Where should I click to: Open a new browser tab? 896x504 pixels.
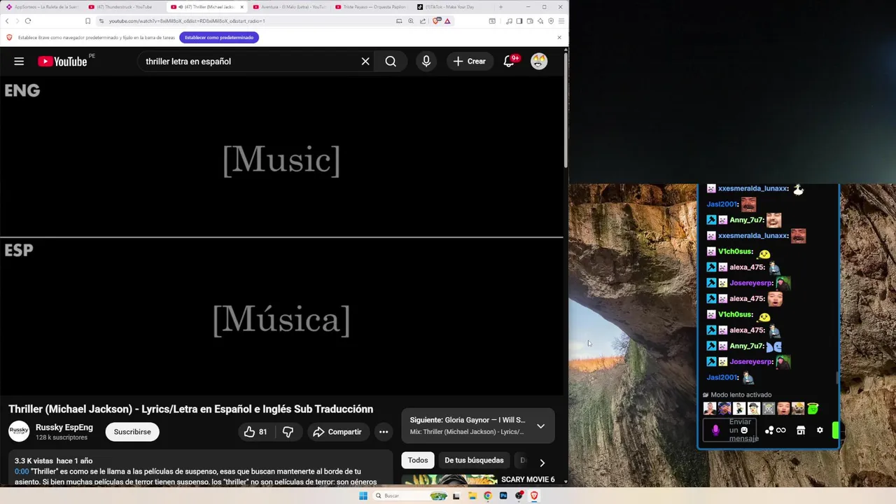point(500,7)
